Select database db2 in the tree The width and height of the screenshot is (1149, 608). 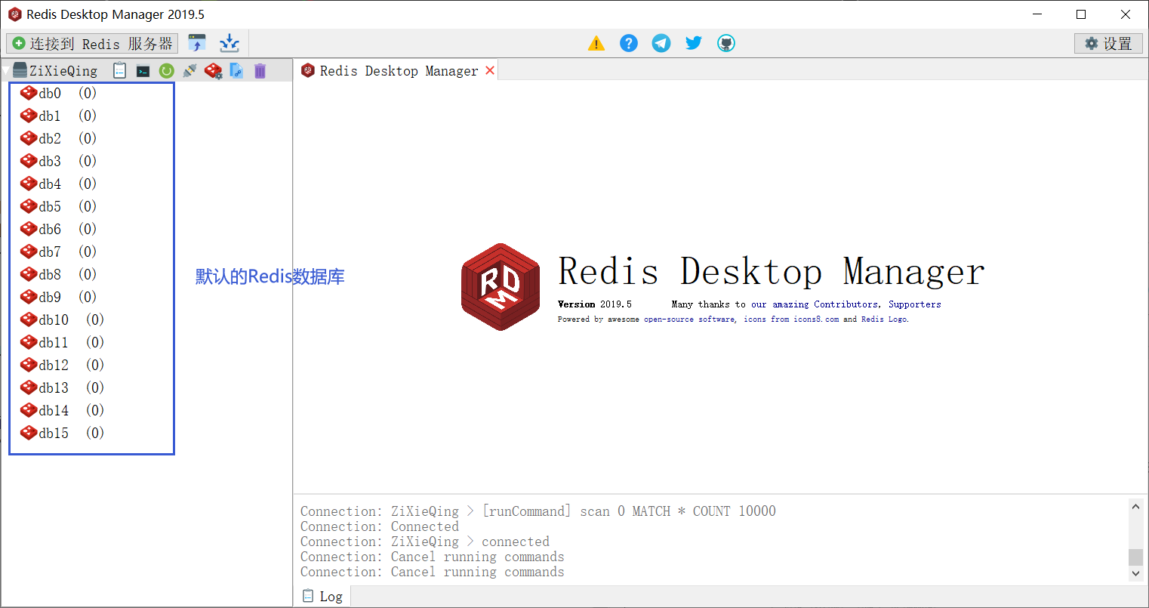[58, 139]
